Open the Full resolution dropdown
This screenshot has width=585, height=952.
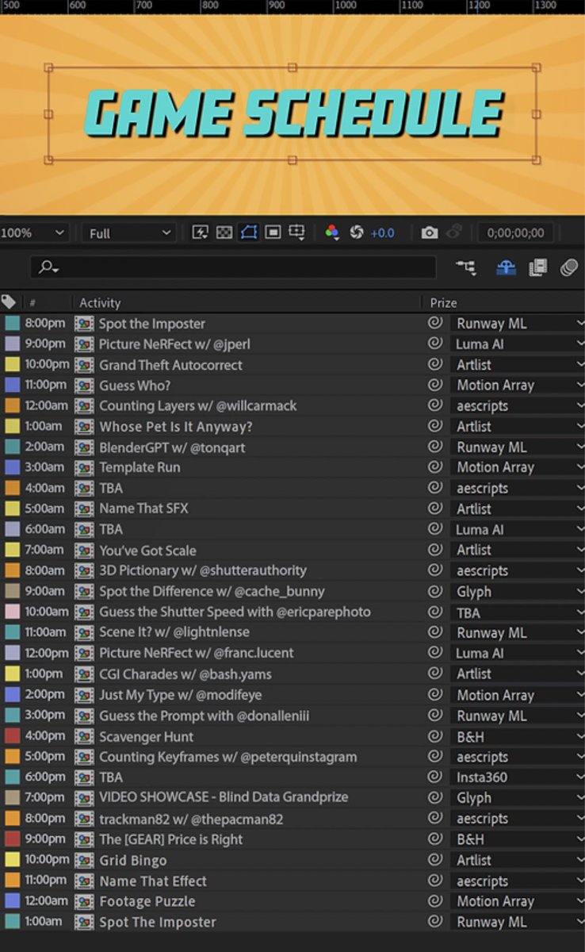pos(129,233)
